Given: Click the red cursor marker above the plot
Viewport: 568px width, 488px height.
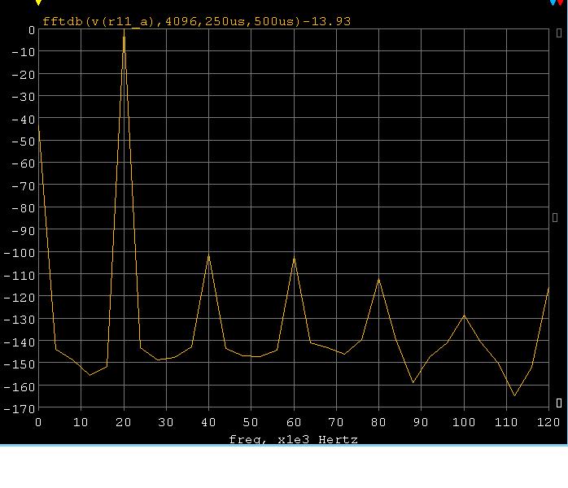Looking at the screenshot, I should [x=560, y=2].
